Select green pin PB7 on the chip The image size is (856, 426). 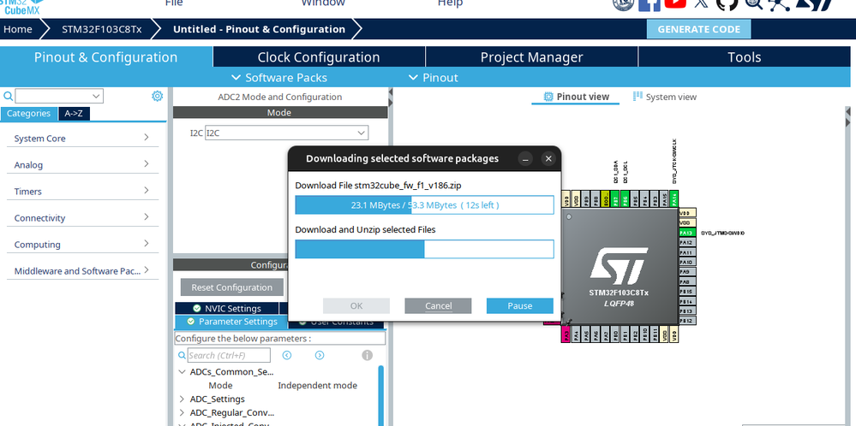615,198
